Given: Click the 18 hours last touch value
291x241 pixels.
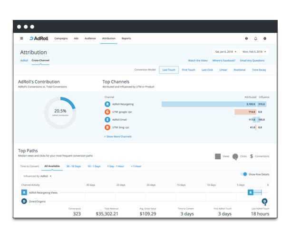Looking at the screenshot, I should (260, 214).
